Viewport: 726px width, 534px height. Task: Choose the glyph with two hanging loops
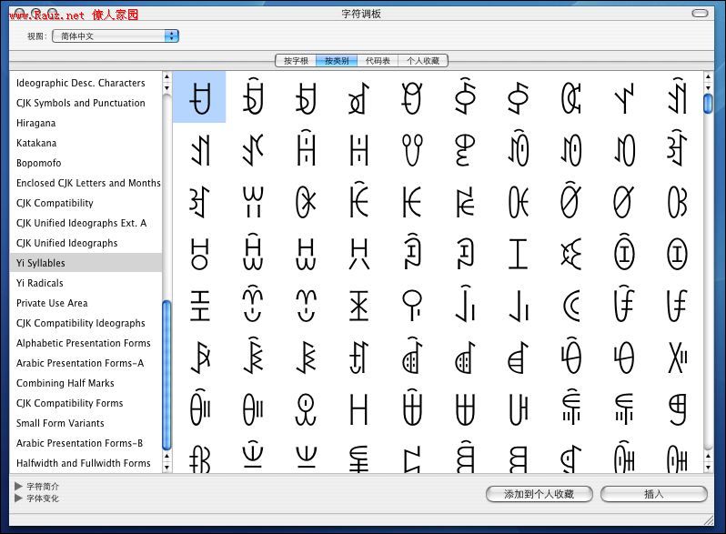pos(412,147)
